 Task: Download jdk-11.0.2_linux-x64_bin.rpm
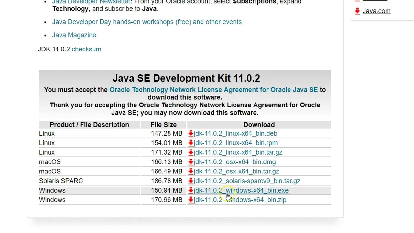click(235, 143)
